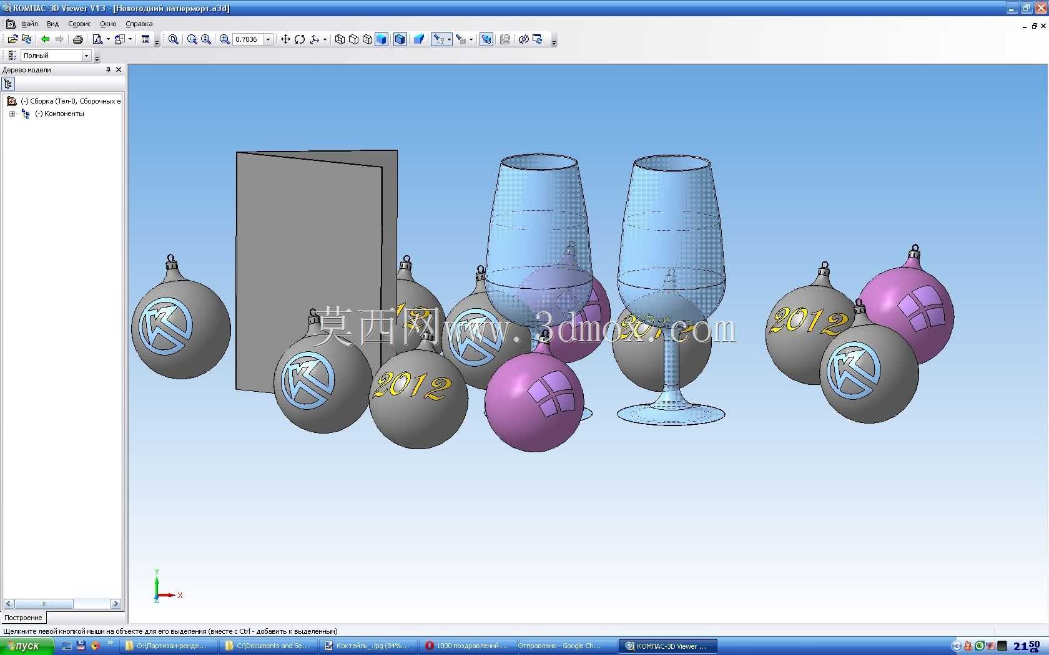1049x655 pixels.
Task: Switch to 1000 поздравлений Opera window
Action: tap(470, 646)
